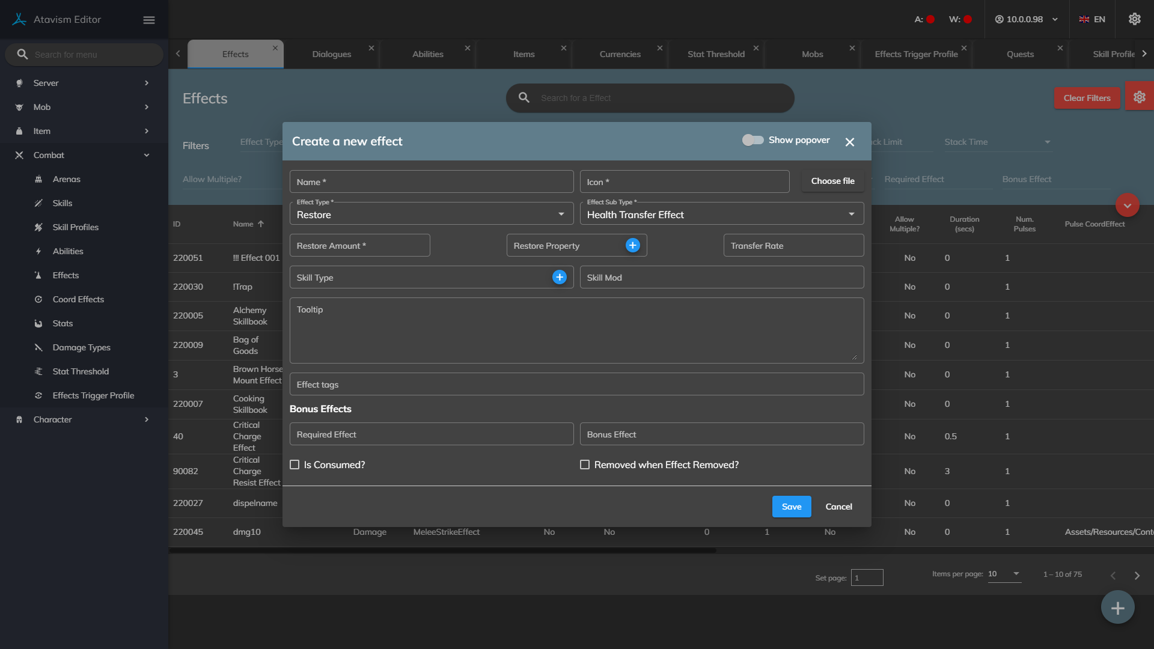Click the red gear icon beside Clear Filters
Image resolution: width=1154 pixels, height=649 pixels.
pyautogui.click(x=1139, y=97)
